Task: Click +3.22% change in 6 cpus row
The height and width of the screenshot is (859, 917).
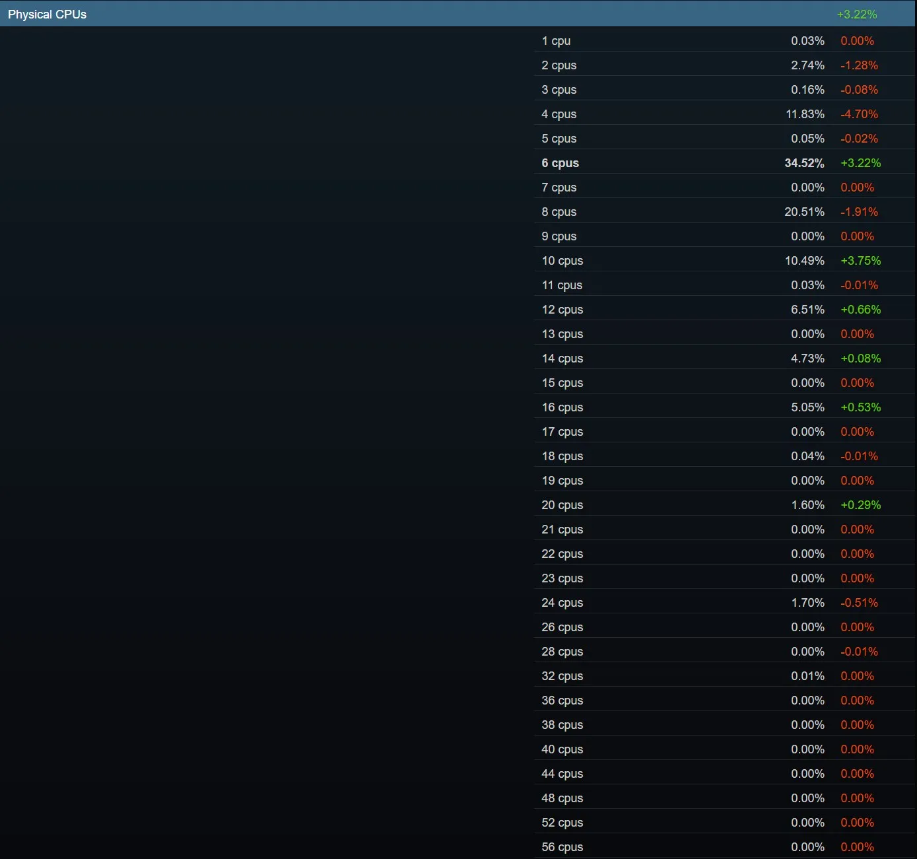Action: point(860,163)
